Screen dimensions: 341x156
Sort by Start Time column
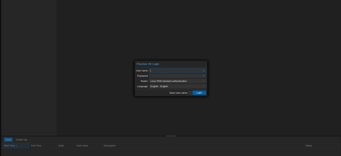16,146
